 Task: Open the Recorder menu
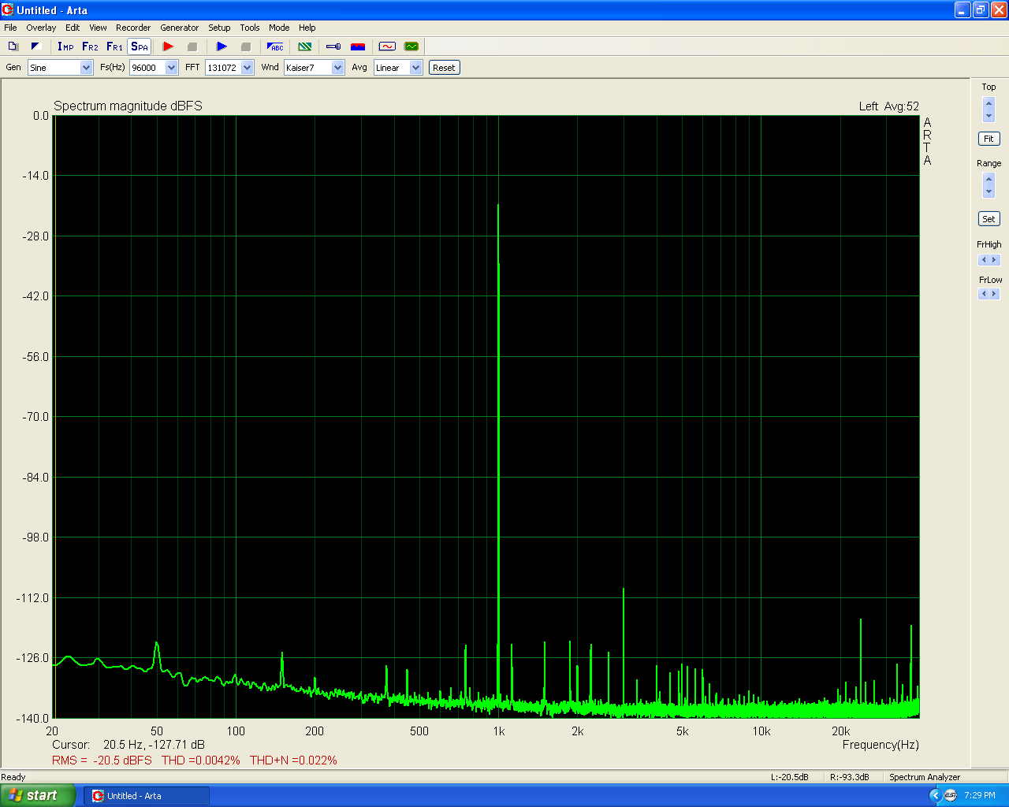click(133, 28)
